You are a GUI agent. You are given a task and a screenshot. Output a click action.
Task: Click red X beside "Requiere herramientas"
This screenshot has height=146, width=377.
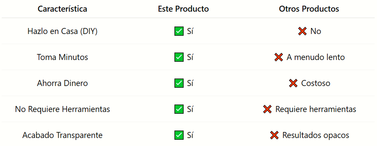(x=267, y=109)
